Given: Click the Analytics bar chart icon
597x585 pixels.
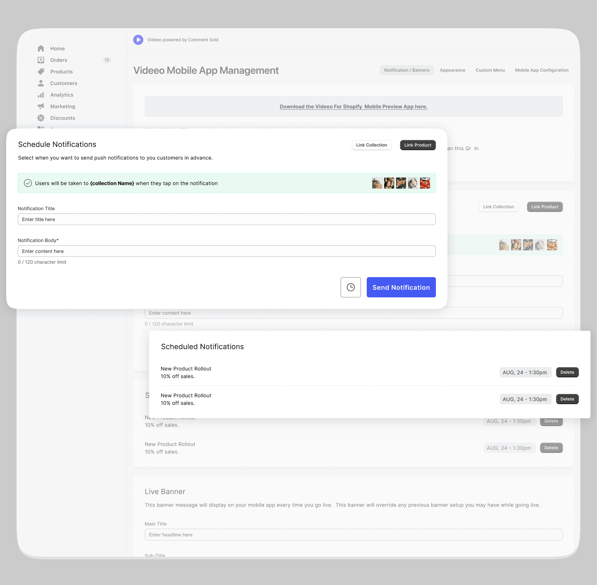Looking at the screenshot, I should coord(41,95).
